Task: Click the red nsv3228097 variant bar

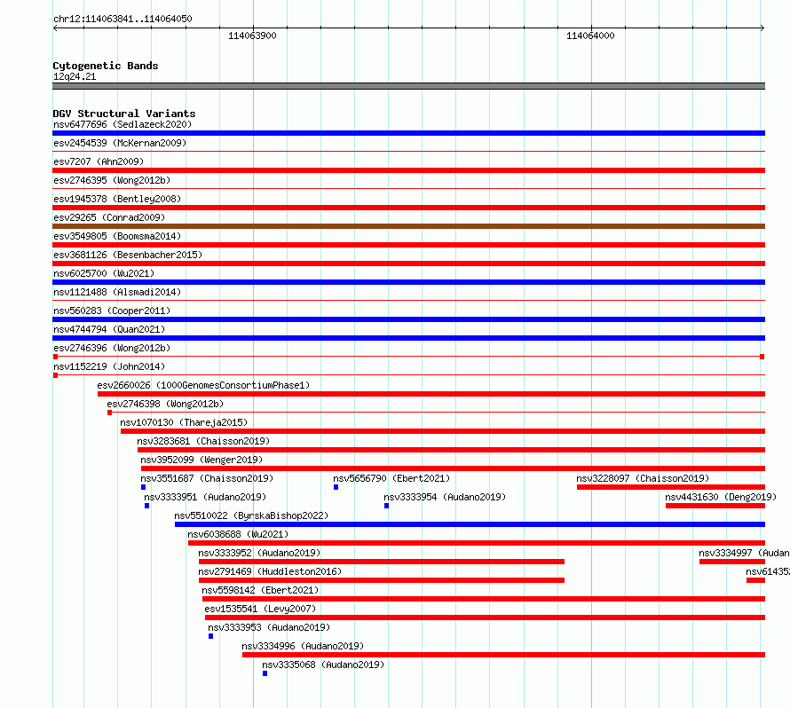Action: coord(671,487)
